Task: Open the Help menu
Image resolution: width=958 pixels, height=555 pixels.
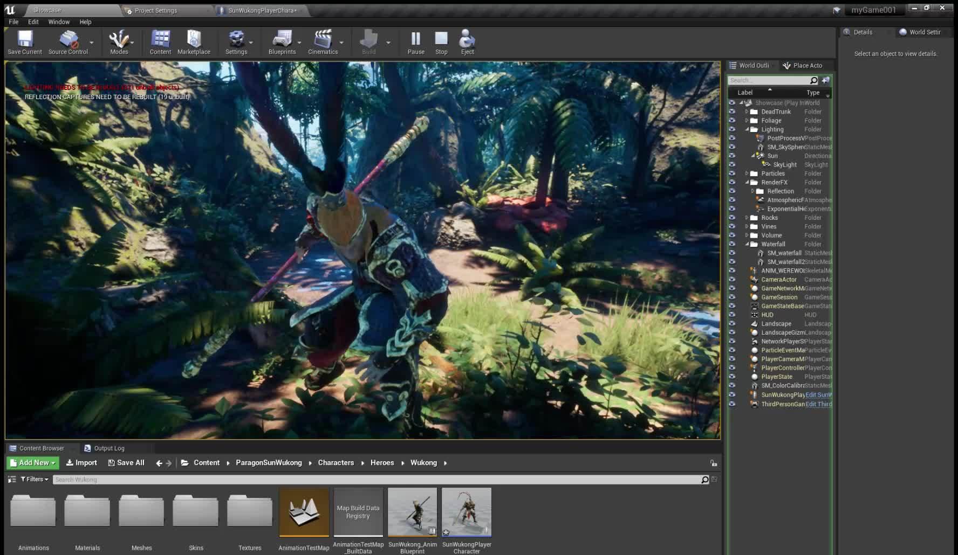Action: [x=85, y=22]
